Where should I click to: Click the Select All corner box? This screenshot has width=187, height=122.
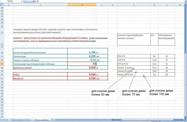[2, 5]
